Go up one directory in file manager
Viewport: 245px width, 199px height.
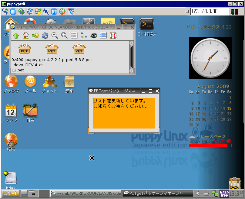point(16,35)
